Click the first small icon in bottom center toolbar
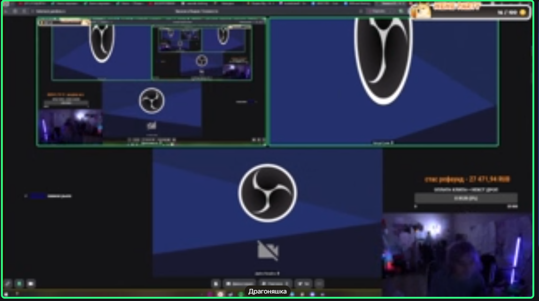Image resolution: width=539 pixels, height=301 pixels. pyautogui.click(x=216, y=283)
